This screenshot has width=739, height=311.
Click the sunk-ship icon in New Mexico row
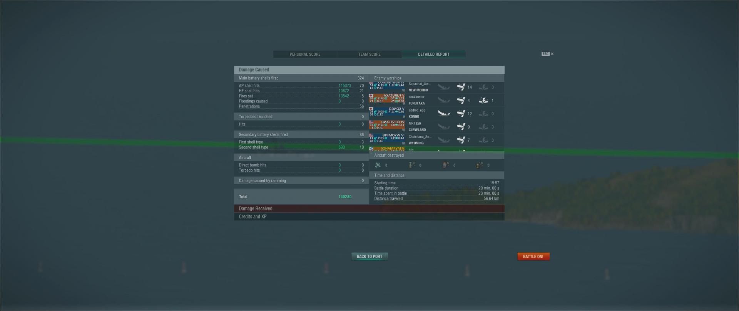tap(444, 87)
